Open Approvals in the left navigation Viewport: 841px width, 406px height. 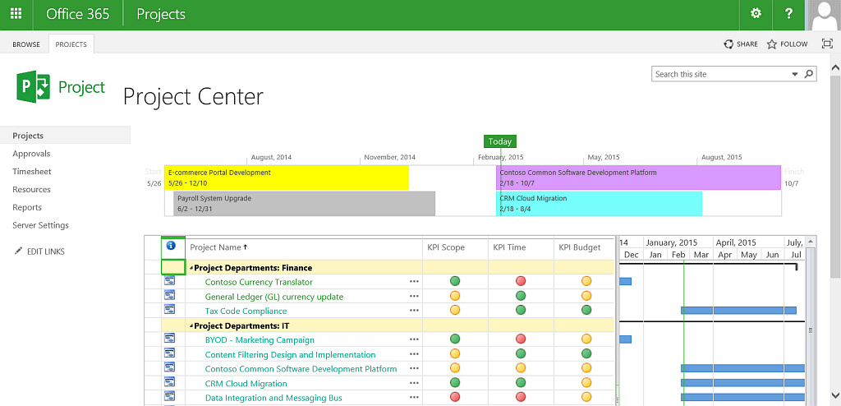(31, 154)
